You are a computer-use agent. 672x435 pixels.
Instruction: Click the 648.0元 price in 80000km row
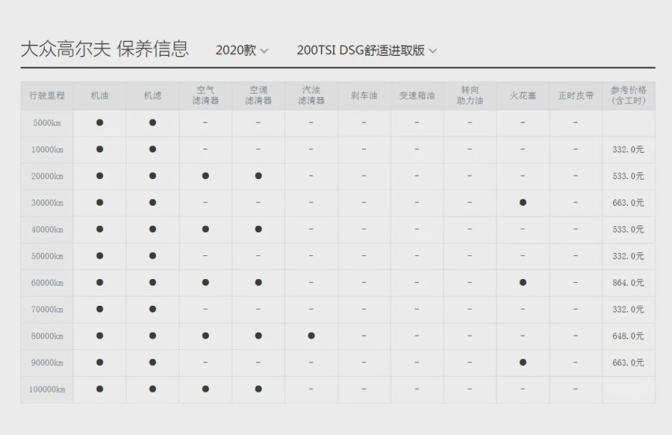629,336
